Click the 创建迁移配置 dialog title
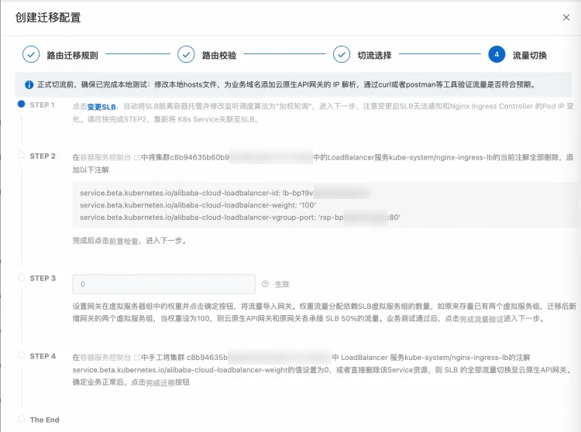 tap(48, 17)
